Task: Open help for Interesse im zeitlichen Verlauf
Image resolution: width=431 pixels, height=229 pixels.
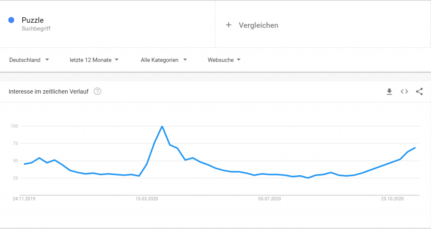Action: [x=97, y=91]
